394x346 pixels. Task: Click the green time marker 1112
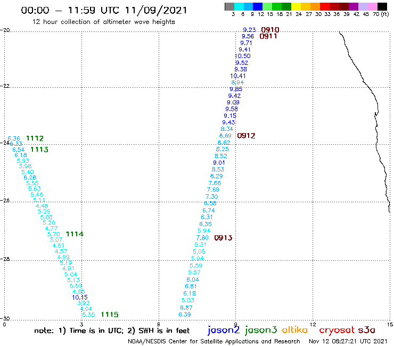point(35,138)
